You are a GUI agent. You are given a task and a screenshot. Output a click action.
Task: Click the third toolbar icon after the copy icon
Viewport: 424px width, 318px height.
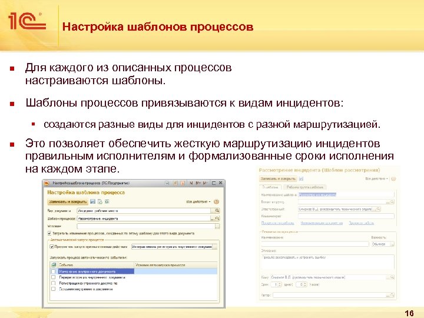[x=107, y=201]
